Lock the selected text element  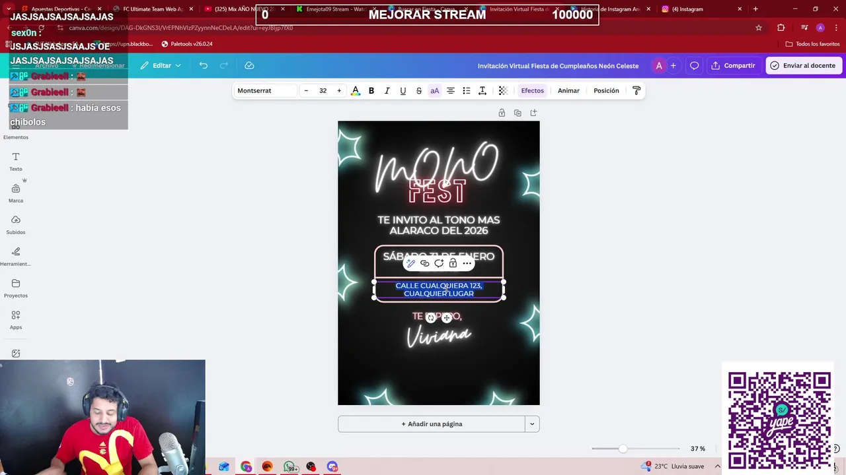click(x=453, y=263)
